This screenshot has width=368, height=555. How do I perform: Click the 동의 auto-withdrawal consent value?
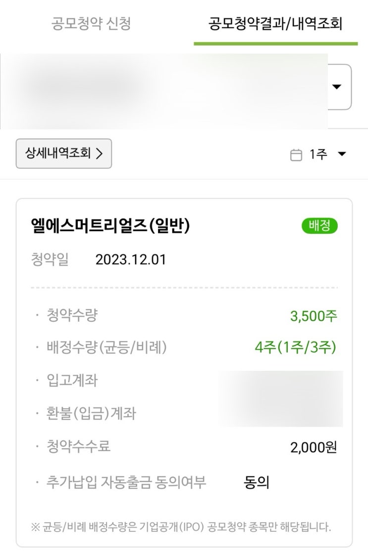(x=257, y=482)
